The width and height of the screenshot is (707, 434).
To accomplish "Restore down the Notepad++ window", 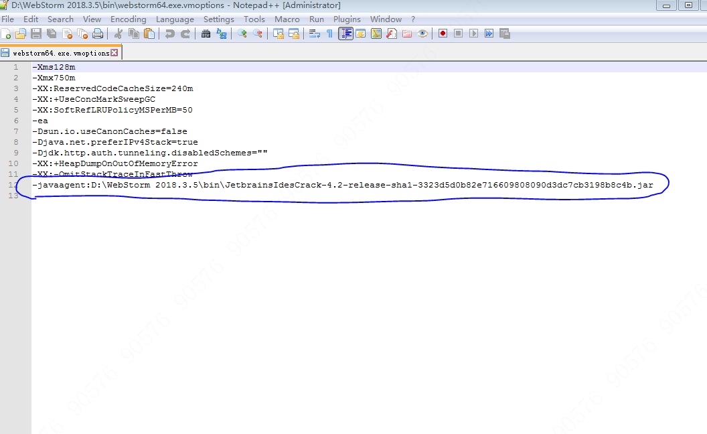I will coord(688,5).
